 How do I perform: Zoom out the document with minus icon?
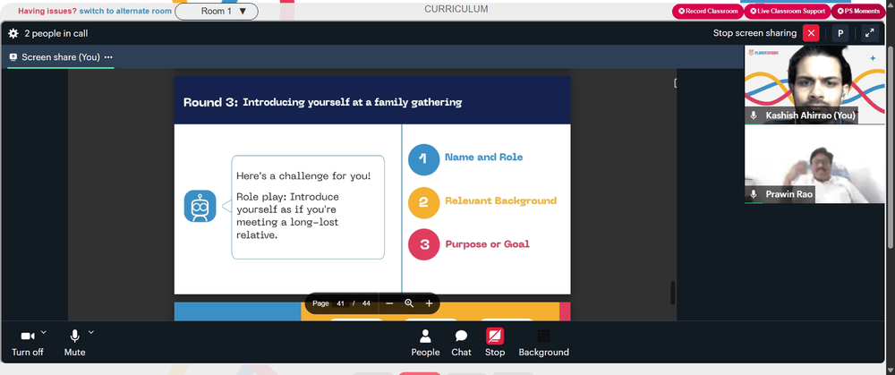(389, 303)
